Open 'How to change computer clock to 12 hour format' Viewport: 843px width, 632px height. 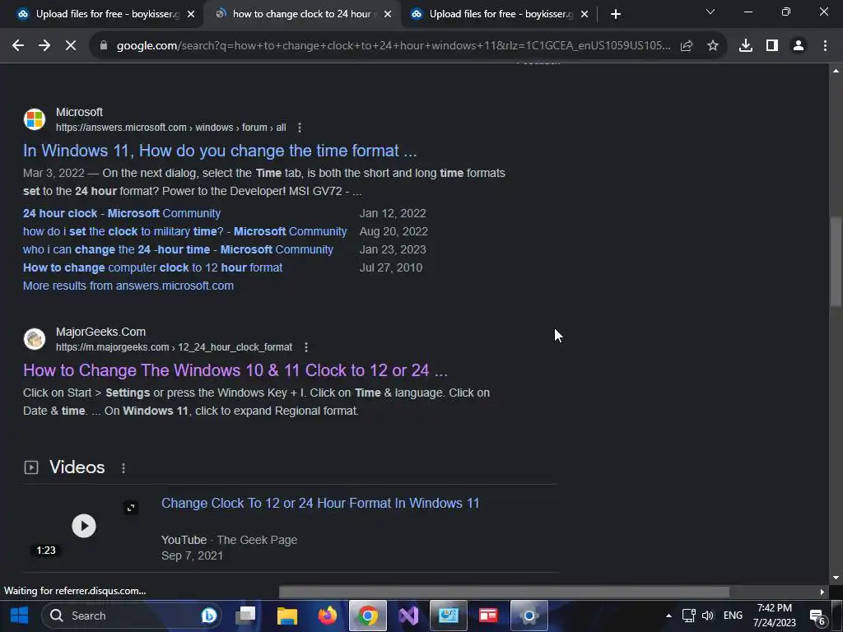point(152,267)
